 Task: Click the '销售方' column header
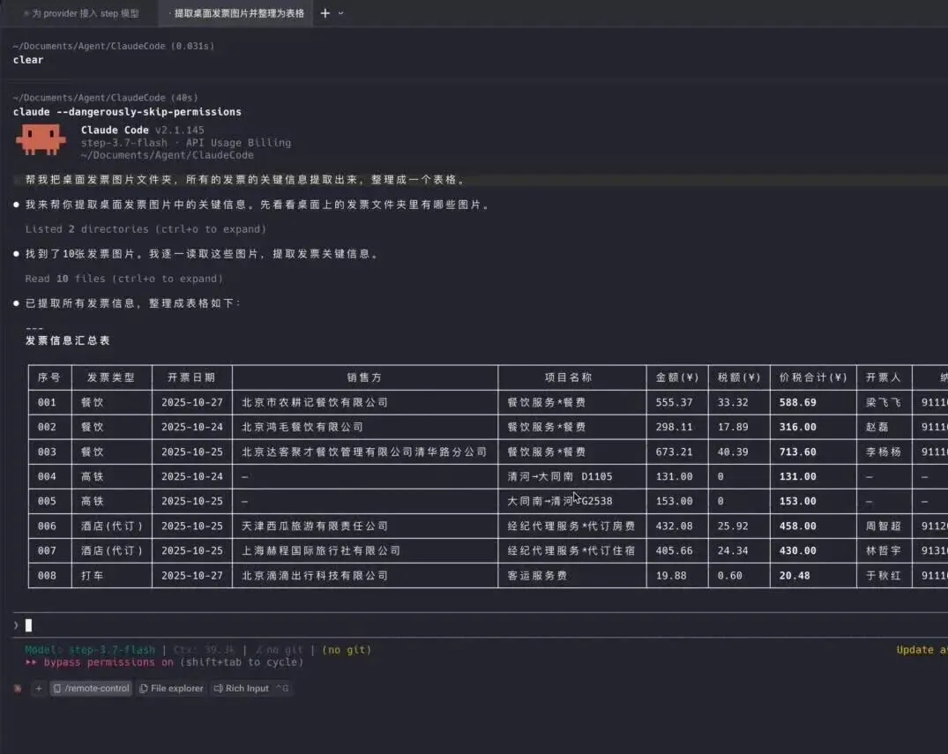(364, 377)
